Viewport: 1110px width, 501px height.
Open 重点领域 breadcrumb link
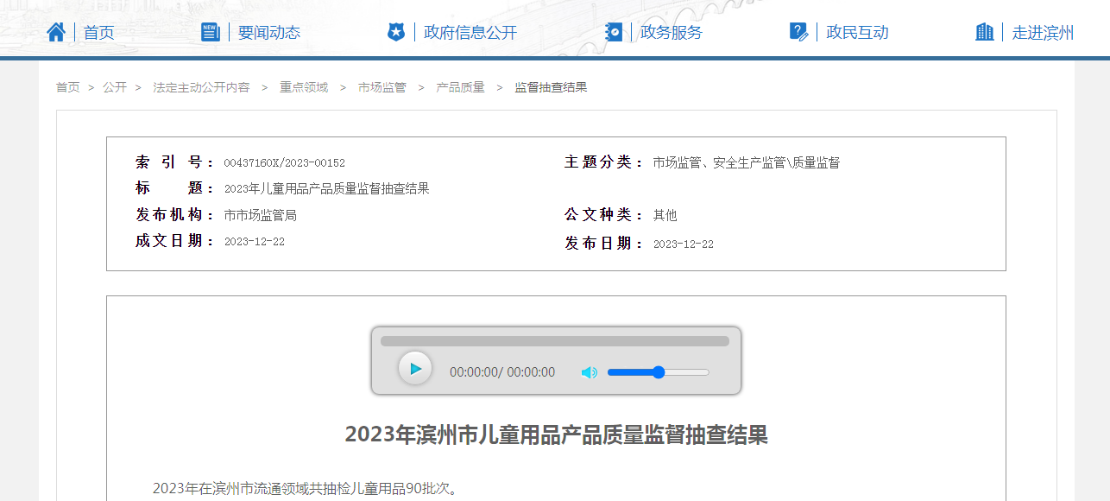pos(304,87)
